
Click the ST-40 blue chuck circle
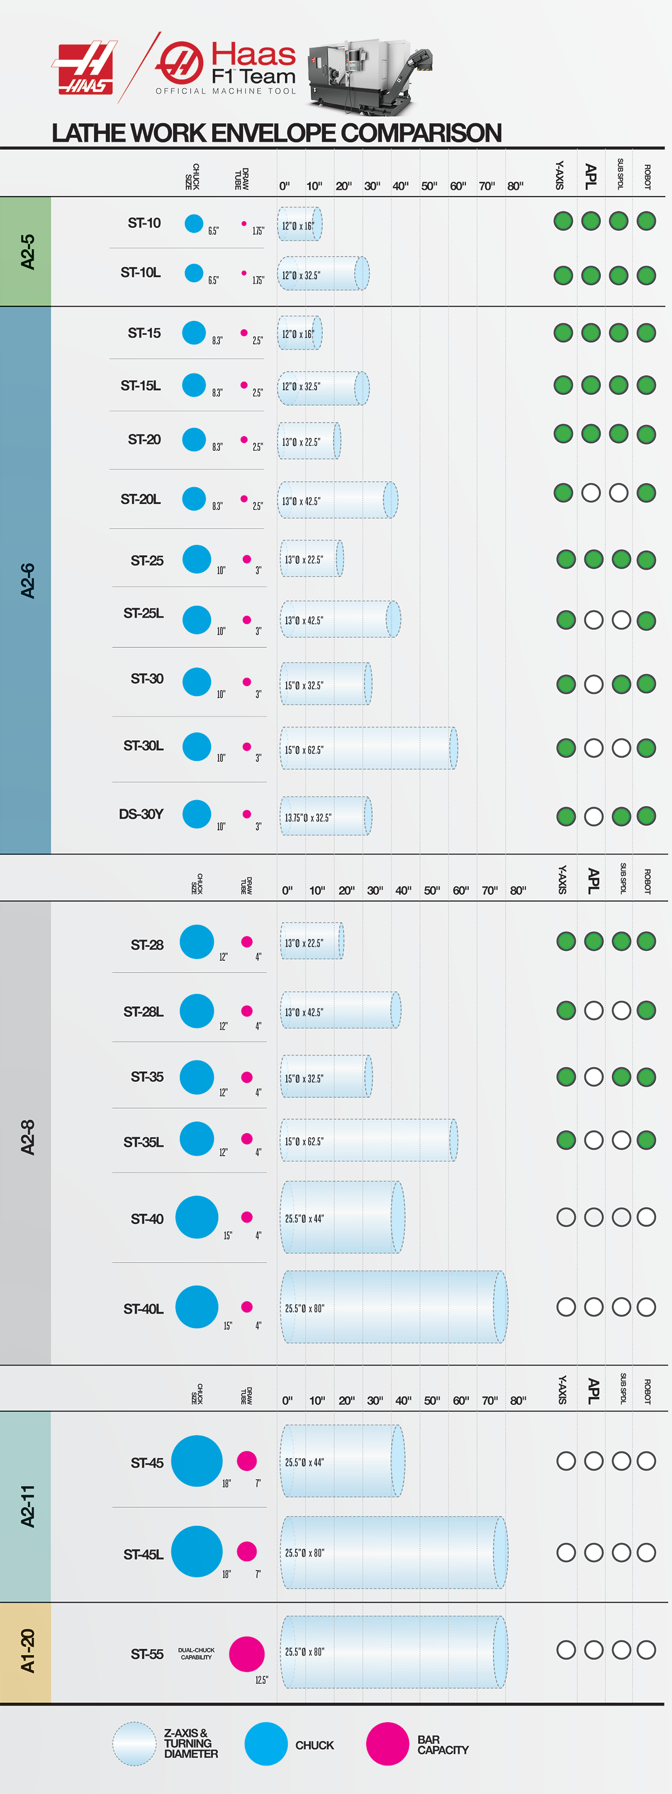(197, 1217)
